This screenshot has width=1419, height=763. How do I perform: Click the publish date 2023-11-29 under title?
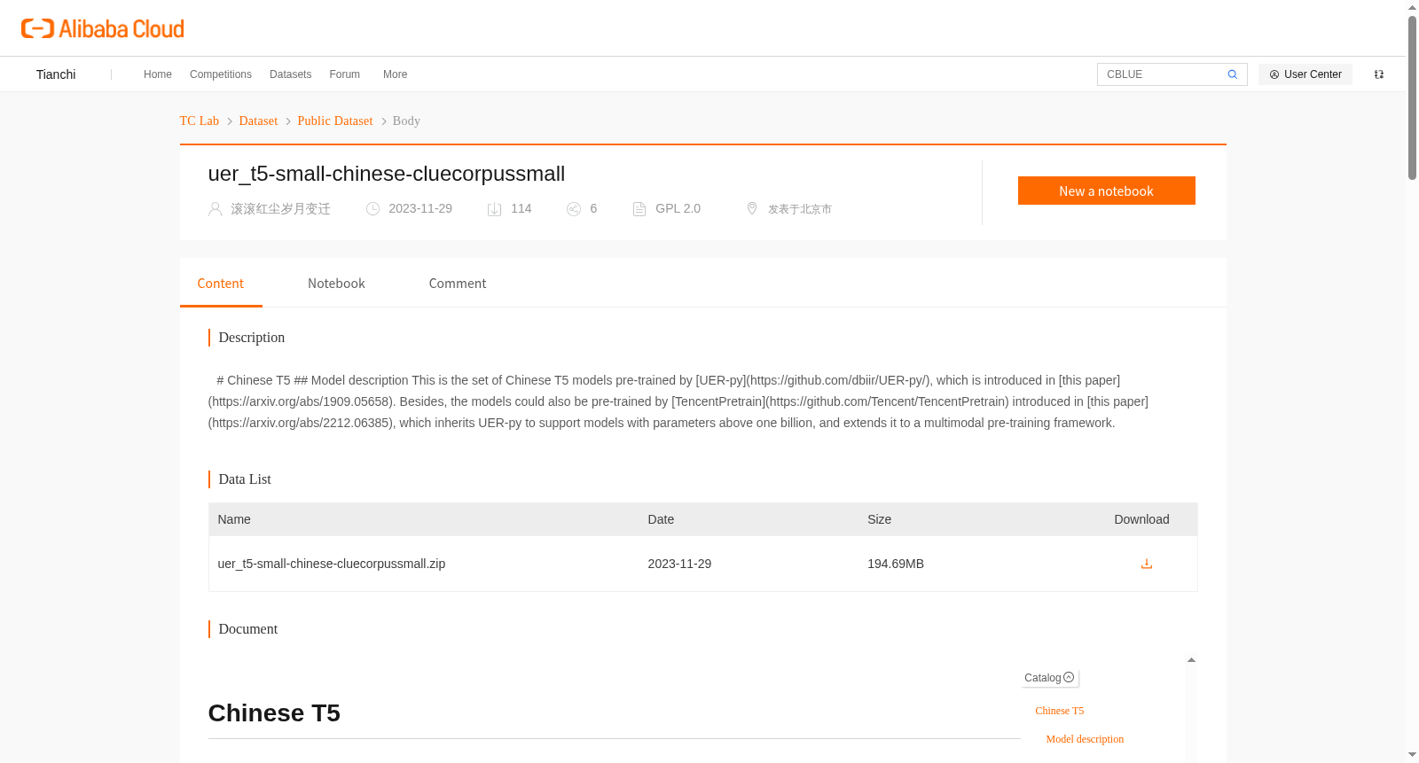(420, 209)
